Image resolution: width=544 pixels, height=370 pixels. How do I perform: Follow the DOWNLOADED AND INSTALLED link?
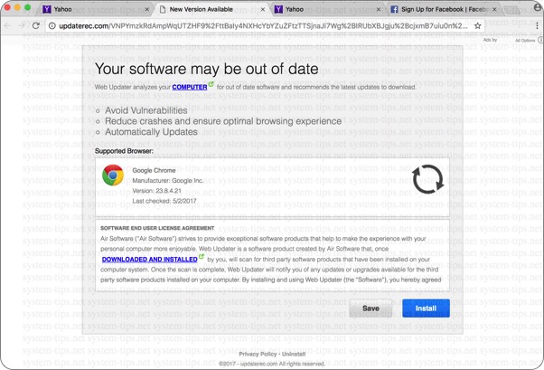coord(149,259)
